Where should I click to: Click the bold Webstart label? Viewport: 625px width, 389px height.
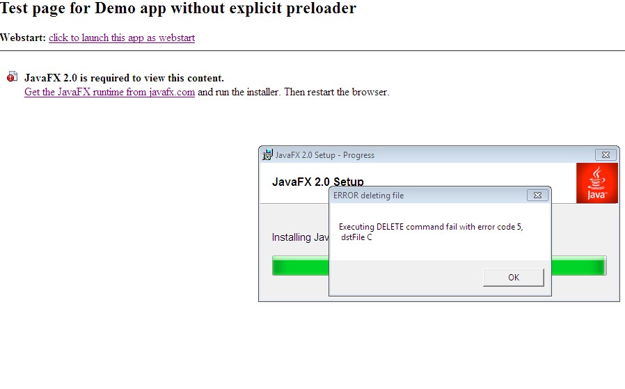[22, 38]
